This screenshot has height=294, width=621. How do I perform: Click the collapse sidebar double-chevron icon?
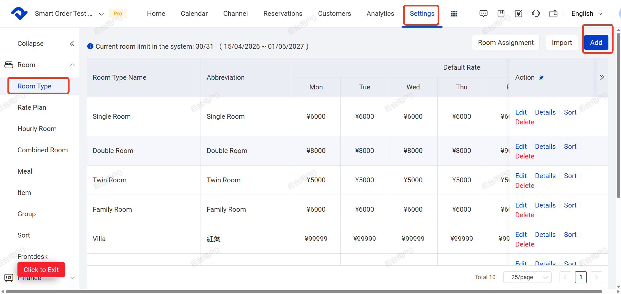point(72,44)
